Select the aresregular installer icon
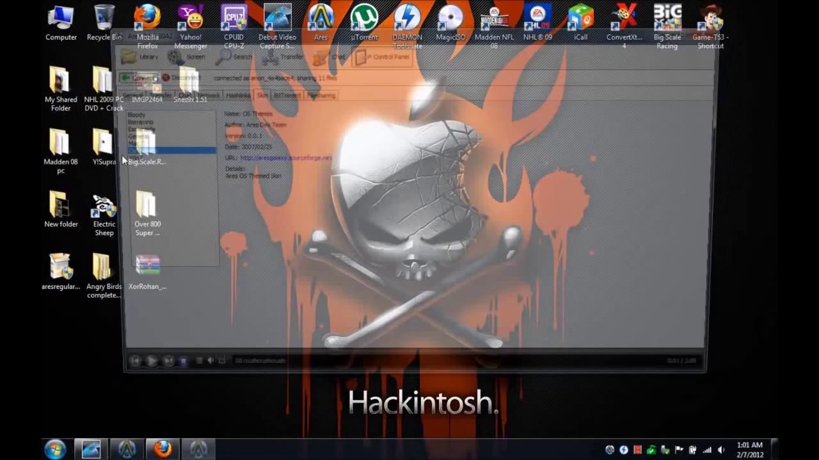 point(61,272)
